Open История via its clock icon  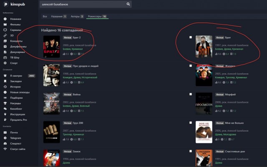point(5,87)
